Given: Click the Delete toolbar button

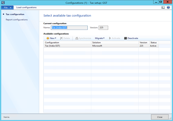Looking at the screenshot, I should tap(65, 38).
